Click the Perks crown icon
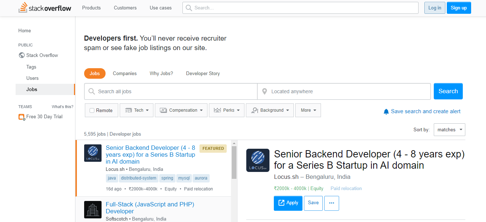This screenshot has height=222, width=486. click(x=217, y=110)
